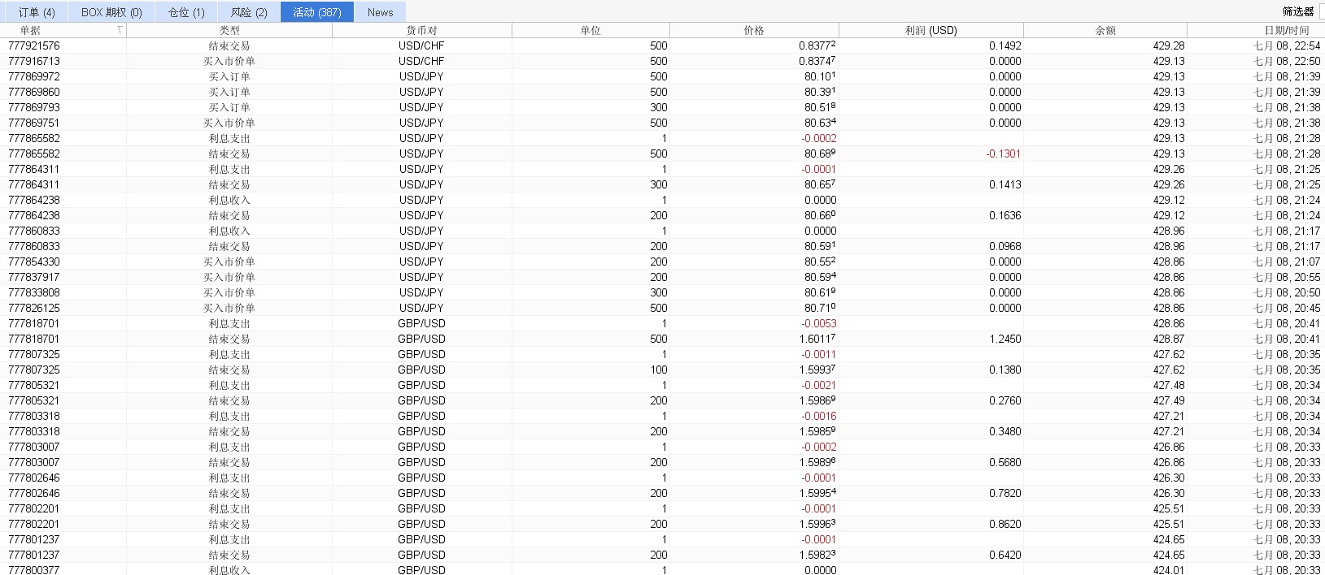Sort by the 价格 column header
The image size is (1325, 575).
(x=754, y=31)
